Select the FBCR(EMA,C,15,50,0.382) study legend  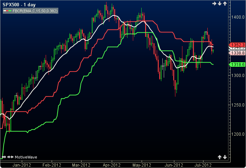[31, 11]
